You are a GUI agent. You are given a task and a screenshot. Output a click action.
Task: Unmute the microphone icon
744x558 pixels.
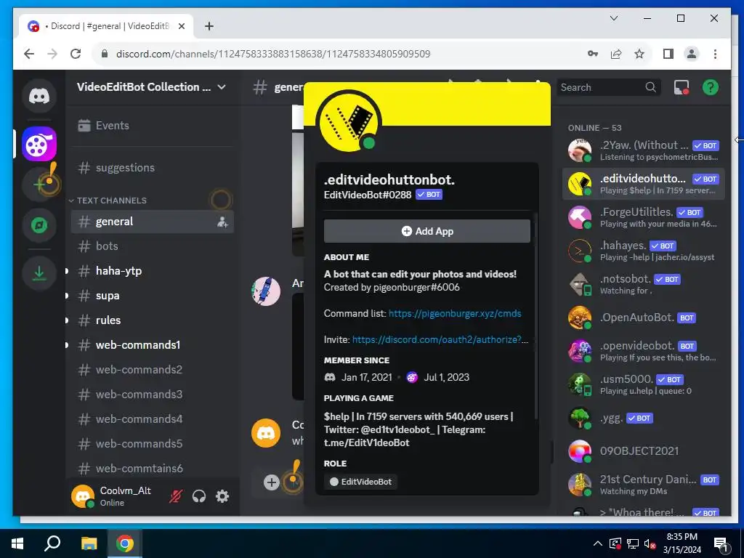point(176,496)
